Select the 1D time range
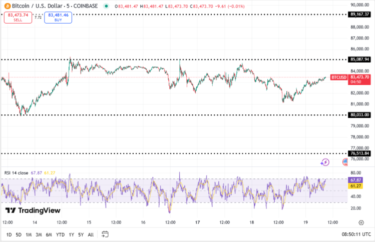 (x=9, y=234)
